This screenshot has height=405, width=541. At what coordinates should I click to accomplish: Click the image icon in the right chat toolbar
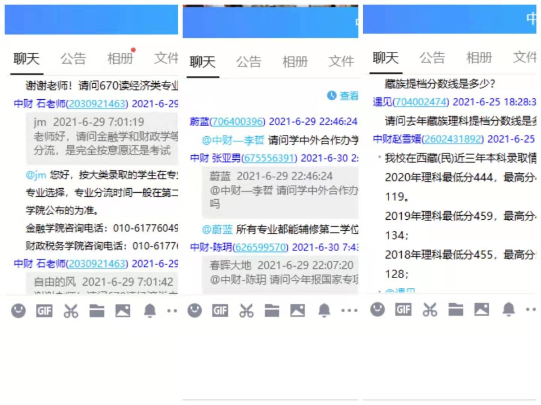482,310
